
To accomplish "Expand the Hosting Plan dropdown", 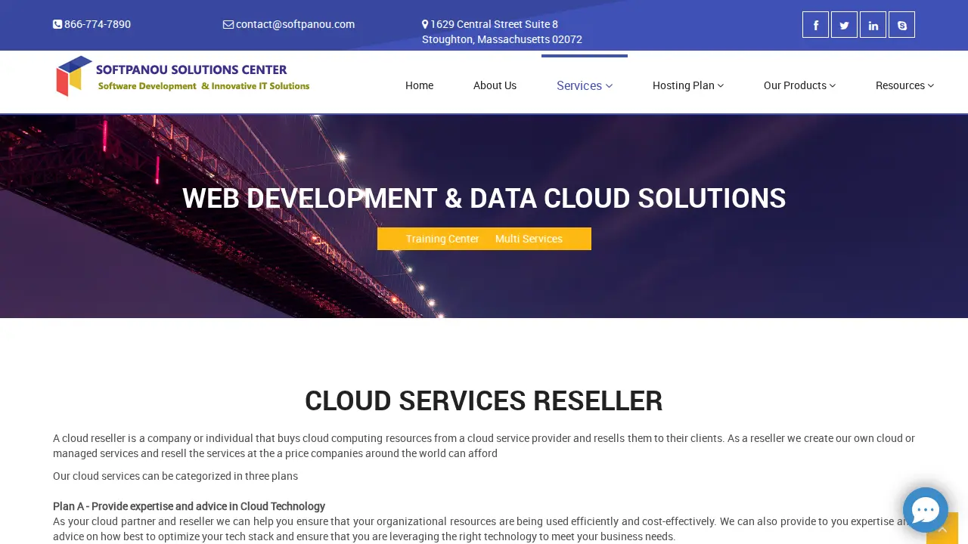I will pyautogui.click(x=688, y=85).
